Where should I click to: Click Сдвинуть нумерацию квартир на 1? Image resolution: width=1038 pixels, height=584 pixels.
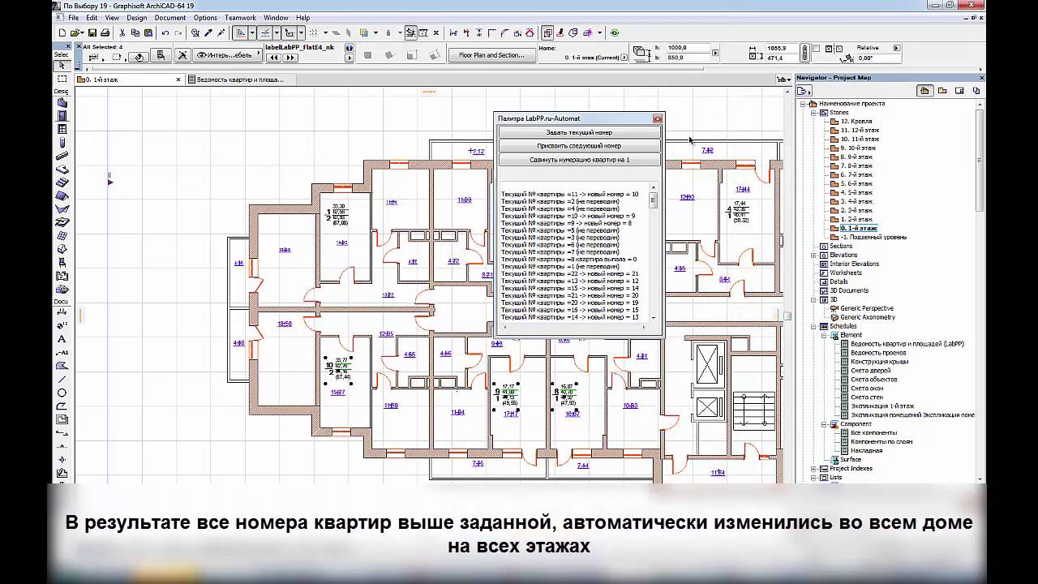click(579, 160)
